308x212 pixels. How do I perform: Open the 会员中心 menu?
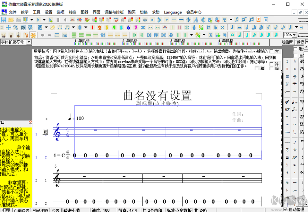(194, 12)
